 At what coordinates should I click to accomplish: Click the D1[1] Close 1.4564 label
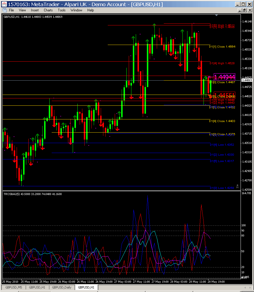(x=222, y=46)
